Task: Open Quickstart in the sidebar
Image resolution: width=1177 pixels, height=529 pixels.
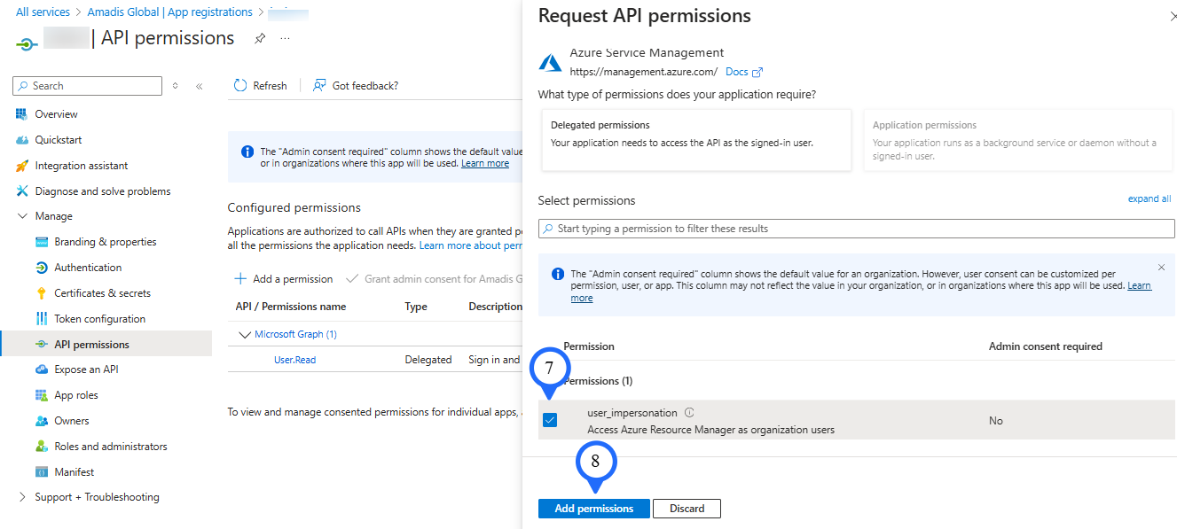Action: click(x=58, y=140)
